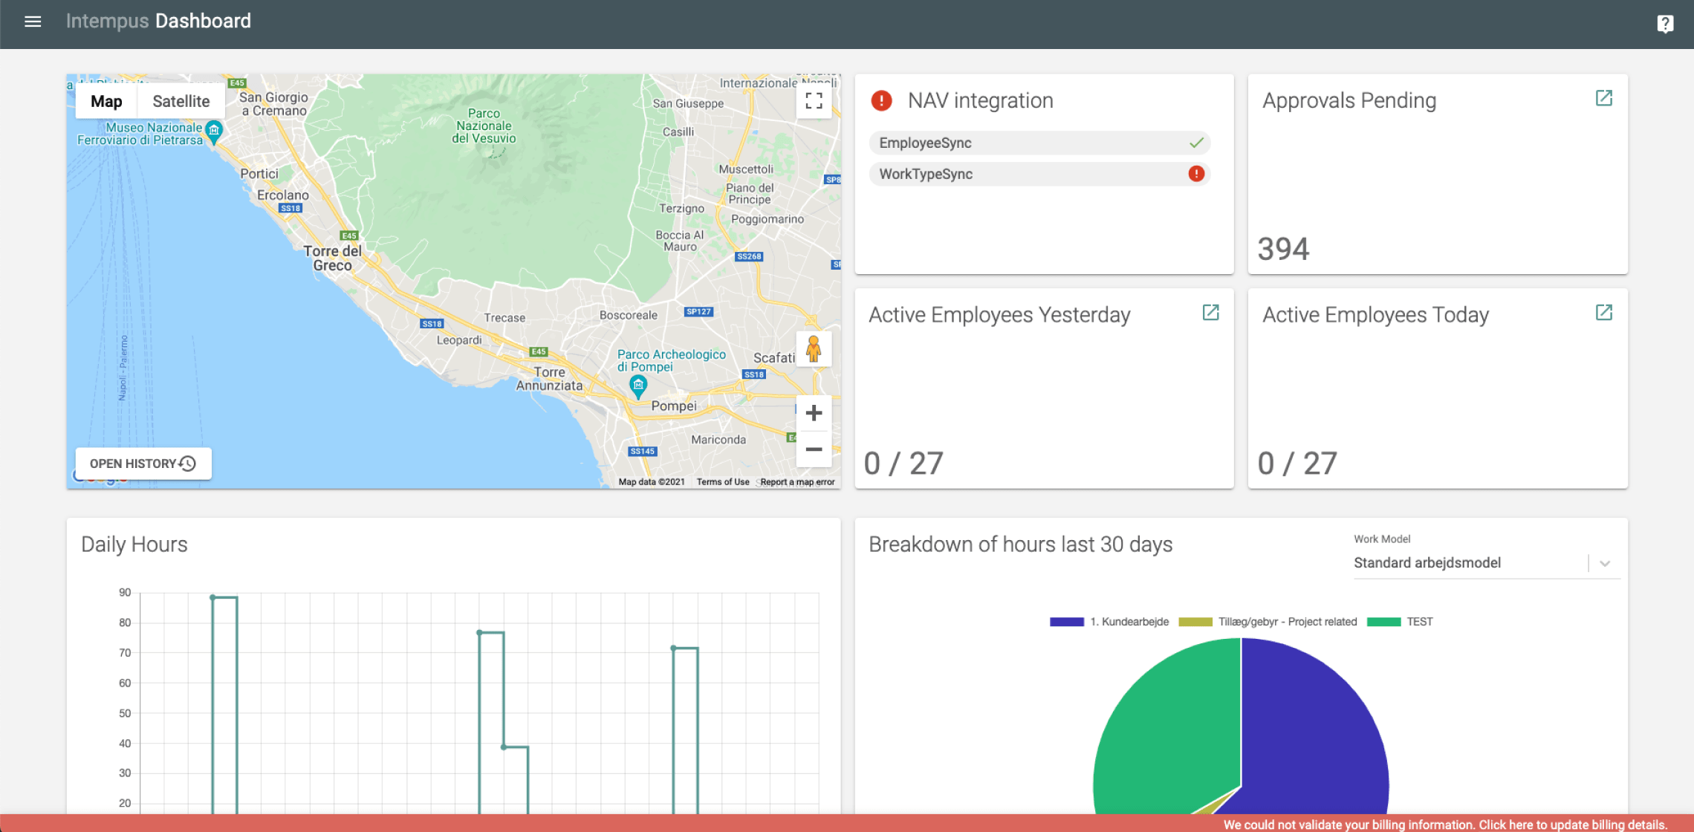Open Active Employees Yesterday link icon
The width and height of the screenshot is (1694, 832).
click(1210, 313)
